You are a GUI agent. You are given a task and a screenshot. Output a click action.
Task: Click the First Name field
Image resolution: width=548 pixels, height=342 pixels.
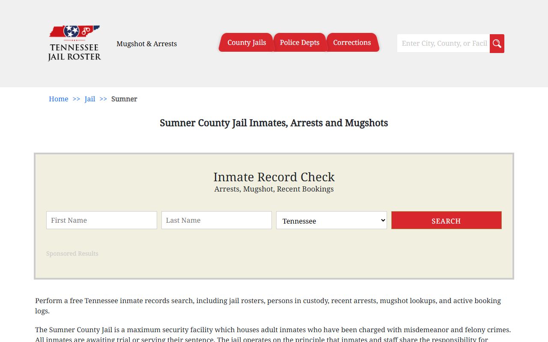[x=101, y=220]
